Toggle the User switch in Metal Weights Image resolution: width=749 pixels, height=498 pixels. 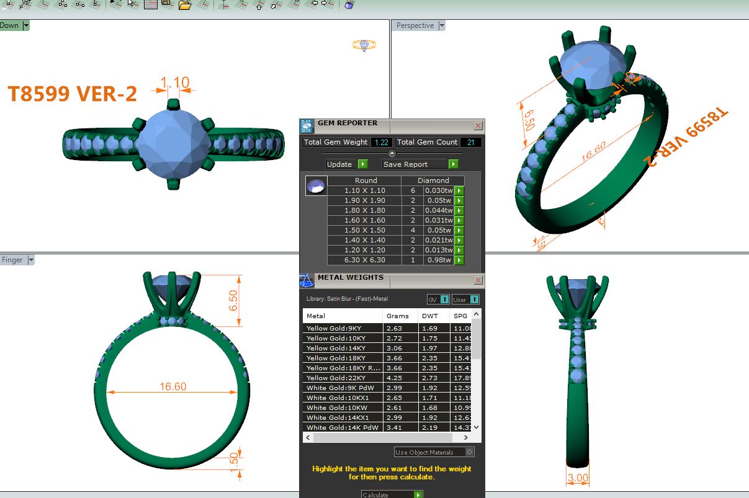[x=465, y=300]
